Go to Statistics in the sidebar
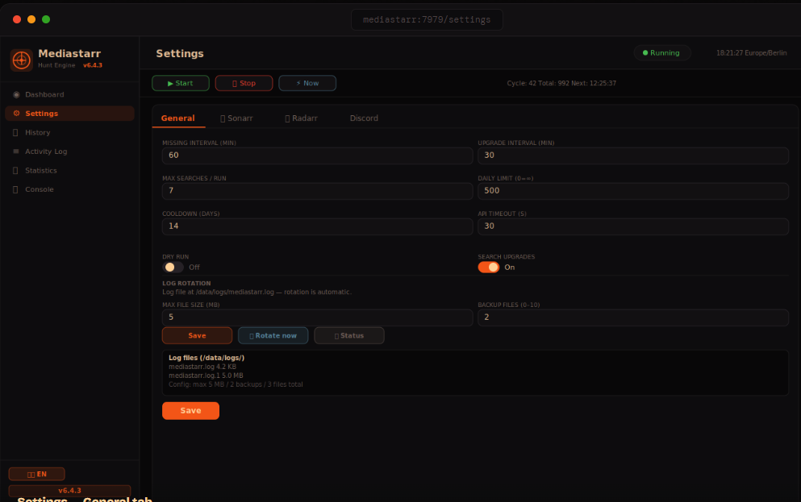 pos(40,170)
